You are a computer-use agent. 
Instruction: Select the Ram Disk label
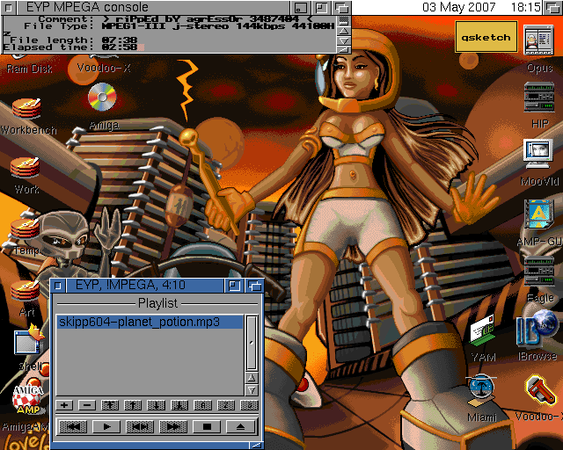pos(29,69)
